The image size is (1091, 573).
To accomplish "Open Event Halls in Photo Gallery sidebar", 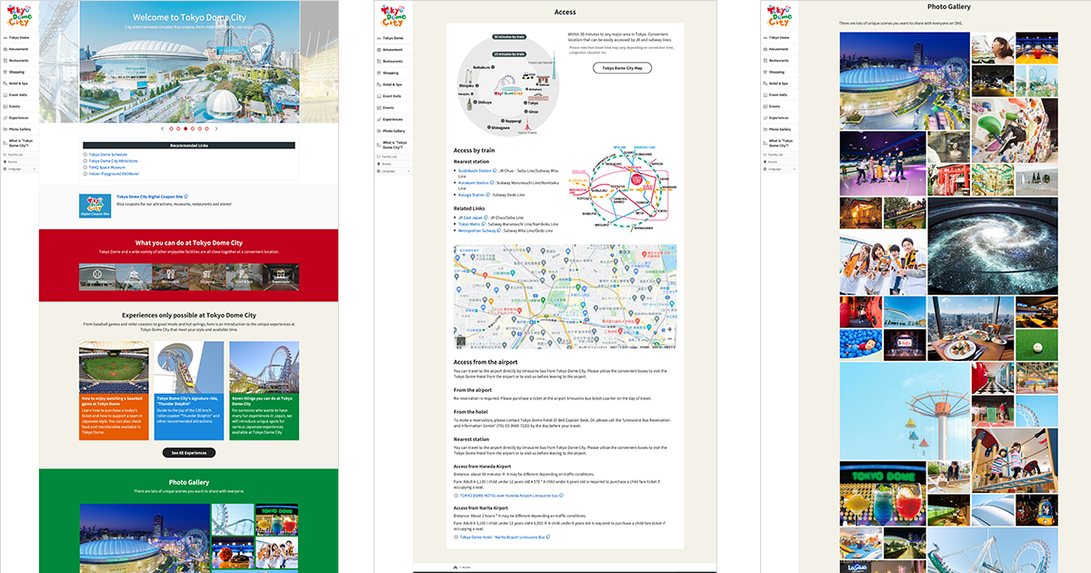I will [779, 95].
